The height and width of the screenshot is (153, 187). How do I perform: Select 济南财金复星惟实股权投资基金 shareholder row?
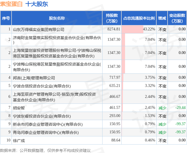coord(57,40)
